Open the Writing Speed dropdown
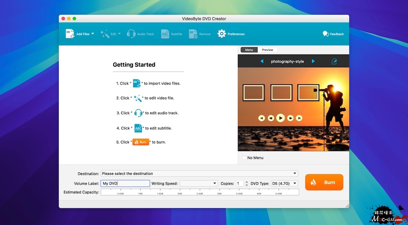408x225 pixels. point(215,183)
